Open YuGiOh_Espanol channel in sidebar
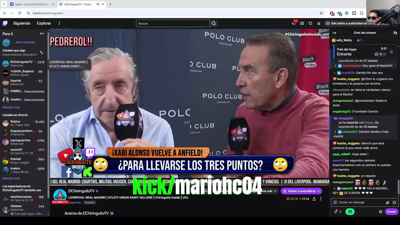 [23, 73]
